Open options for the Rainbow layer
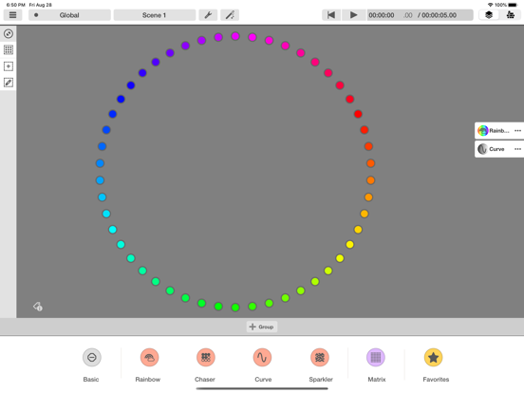Image resolution: width=524 pixels, height=393 pixels. [x=517, y=131]
